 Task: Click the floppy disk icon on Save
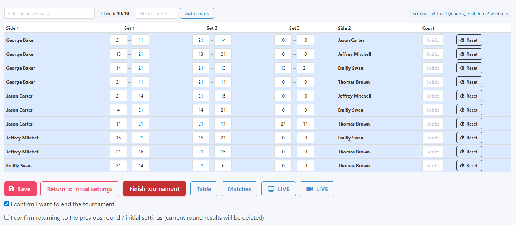pos(12,189)
